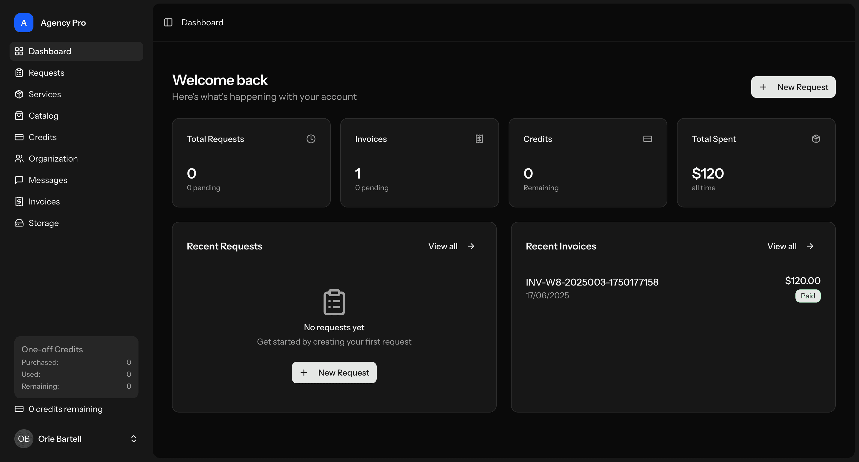The image size is (859, 462).
Task: Click the Paid status badge on invoice
Action: click(808, 296)
